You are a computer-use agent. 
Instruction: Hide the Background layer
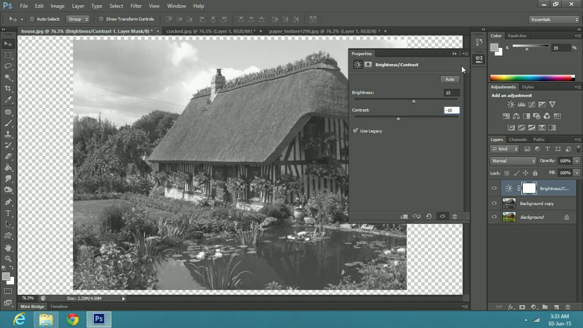coord(494,217)
